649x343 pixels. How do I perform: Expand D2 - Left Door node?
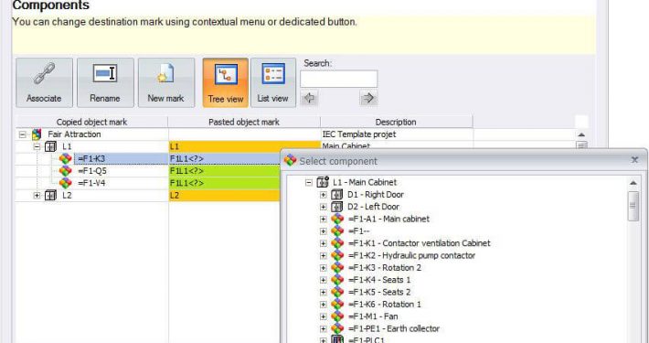coord(324,207)
